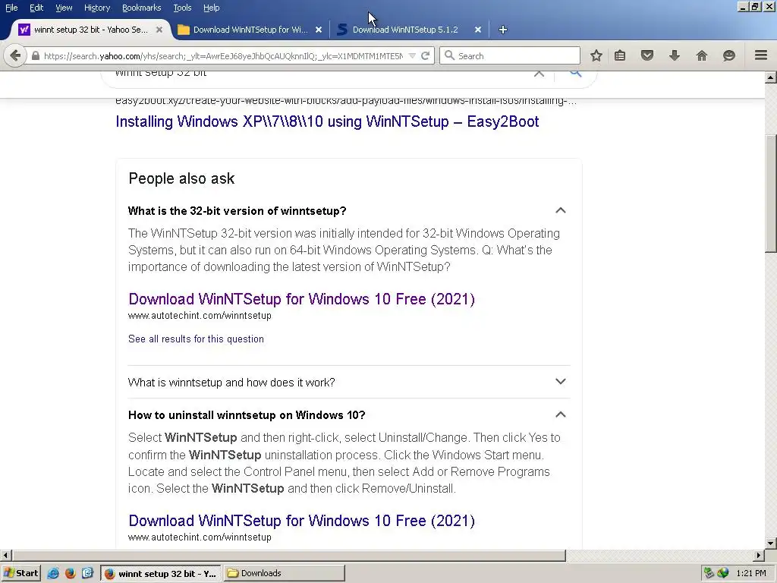Close the Yahoo search tab

point(159,30)
